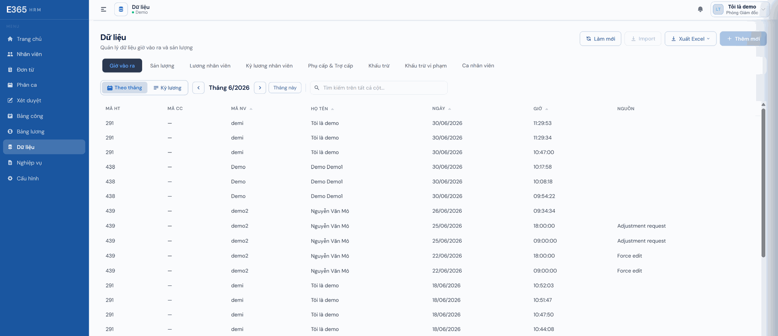Open the notifications bell
Viewport: 778px width, 336px height.
point(700,9)
